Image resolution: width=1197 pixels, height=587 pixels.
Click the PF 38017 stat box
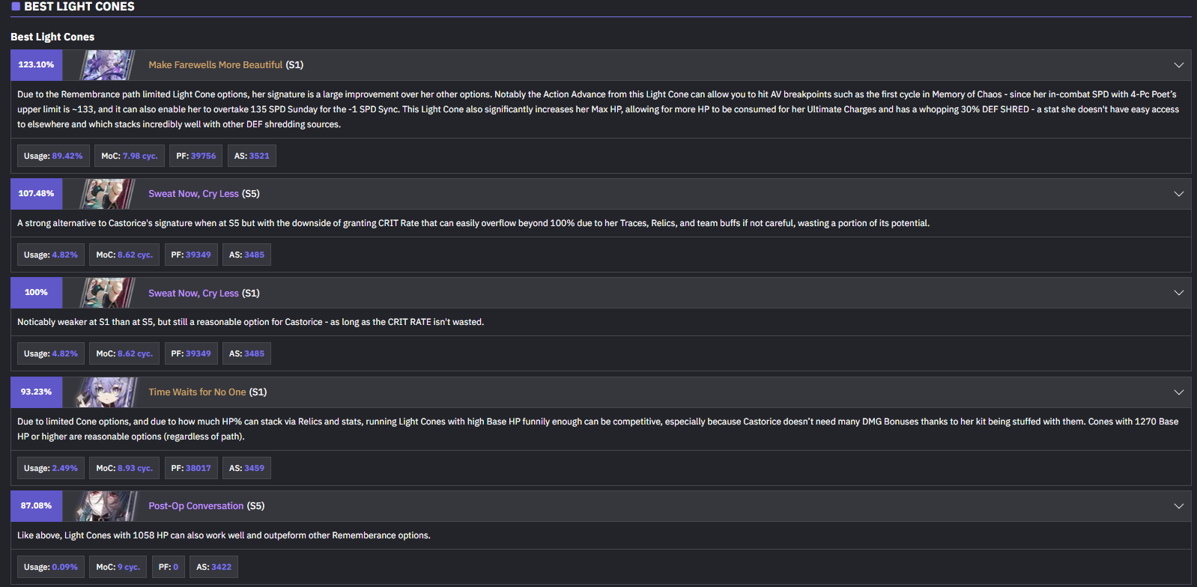coord(191,468)
